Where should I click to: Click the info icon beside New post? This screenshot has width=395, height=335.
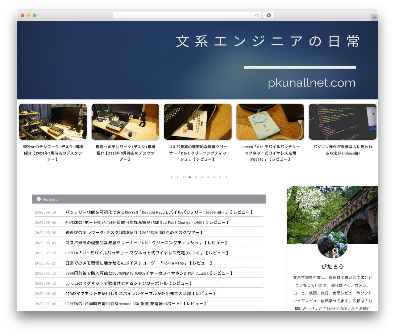click(39, 199)
